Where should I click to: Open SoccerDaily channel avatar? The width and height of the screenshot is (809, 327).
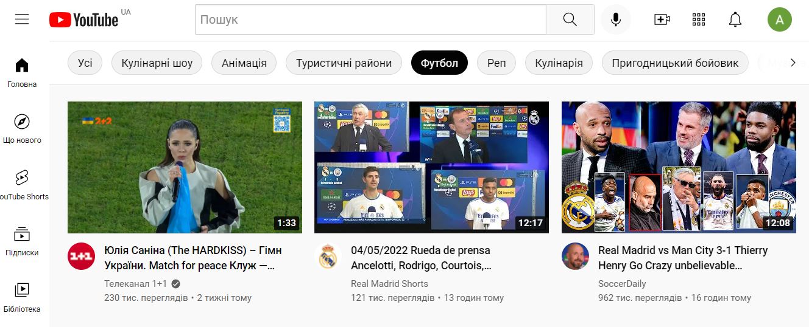click(574, 256)
